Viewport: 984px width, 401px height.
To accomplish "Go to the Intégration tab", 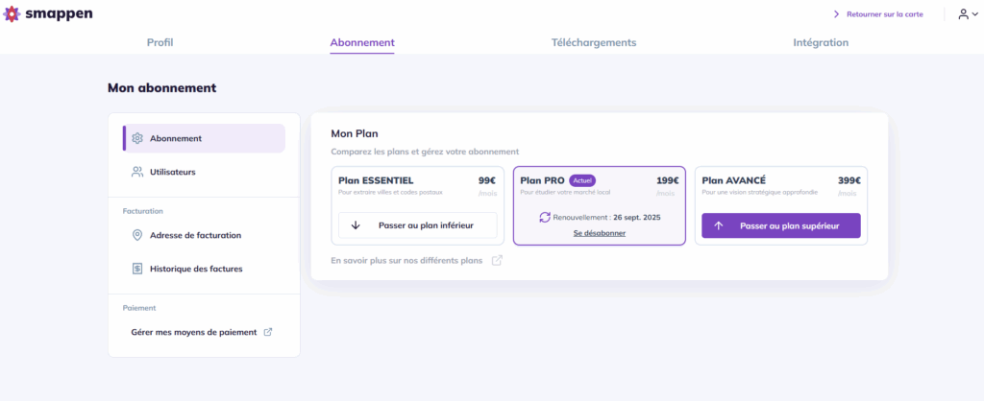I will click(821, 42).
